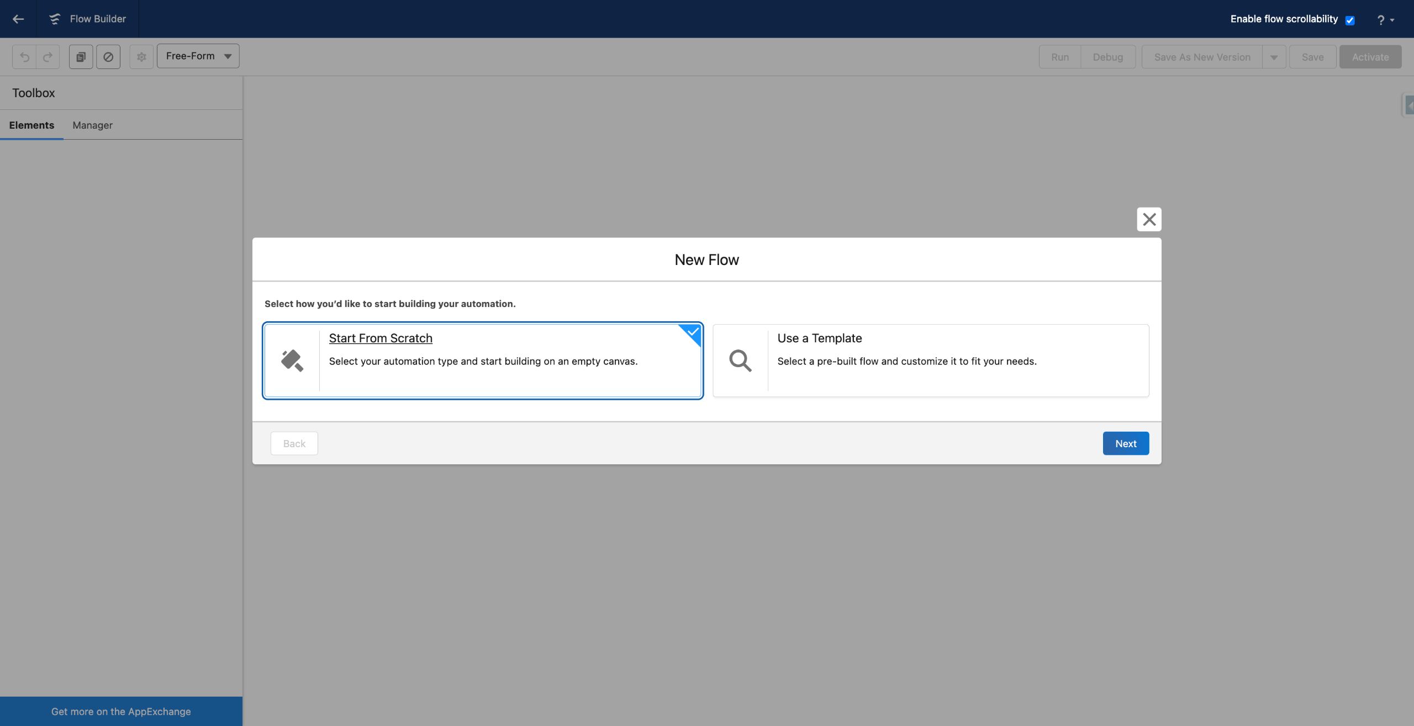
Task: Open the Free-Form layout dropdown
Action: 198,56
